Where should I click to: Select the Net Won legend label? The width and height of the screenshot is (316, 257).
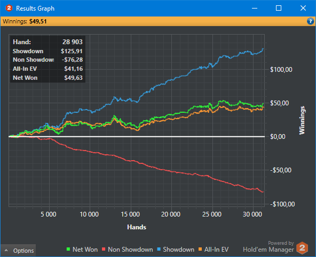coord(85,250)
